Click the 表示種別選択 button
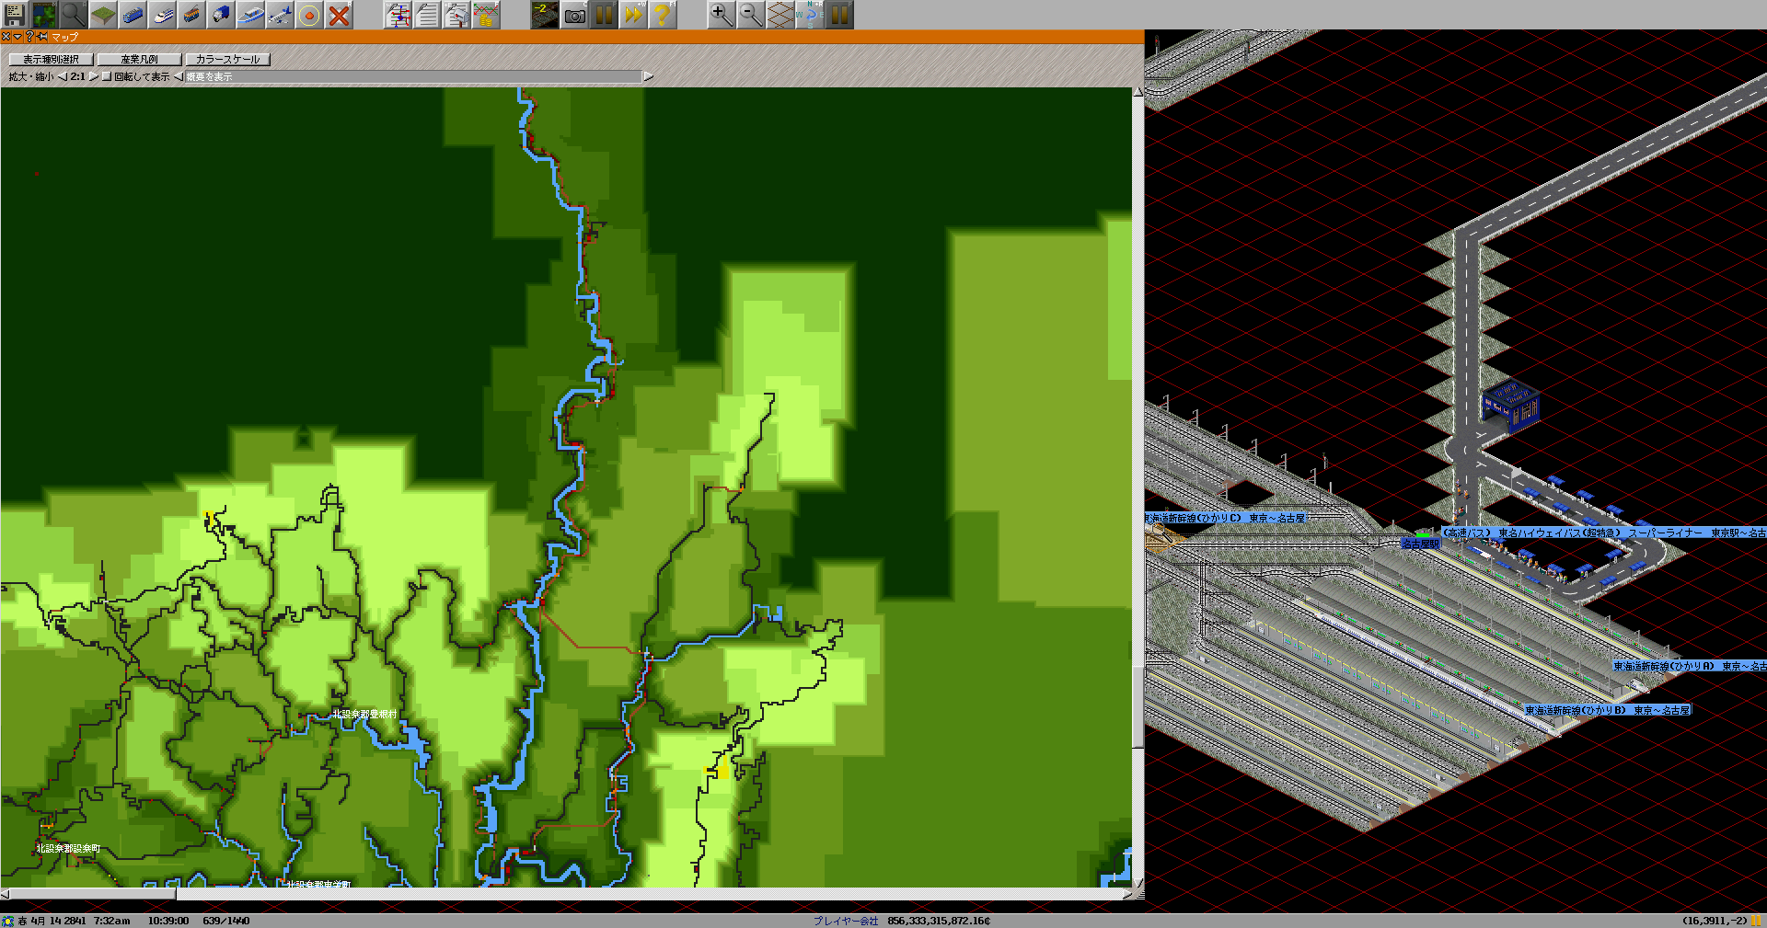Screen dimensions: 1767x928 [51, 59]
